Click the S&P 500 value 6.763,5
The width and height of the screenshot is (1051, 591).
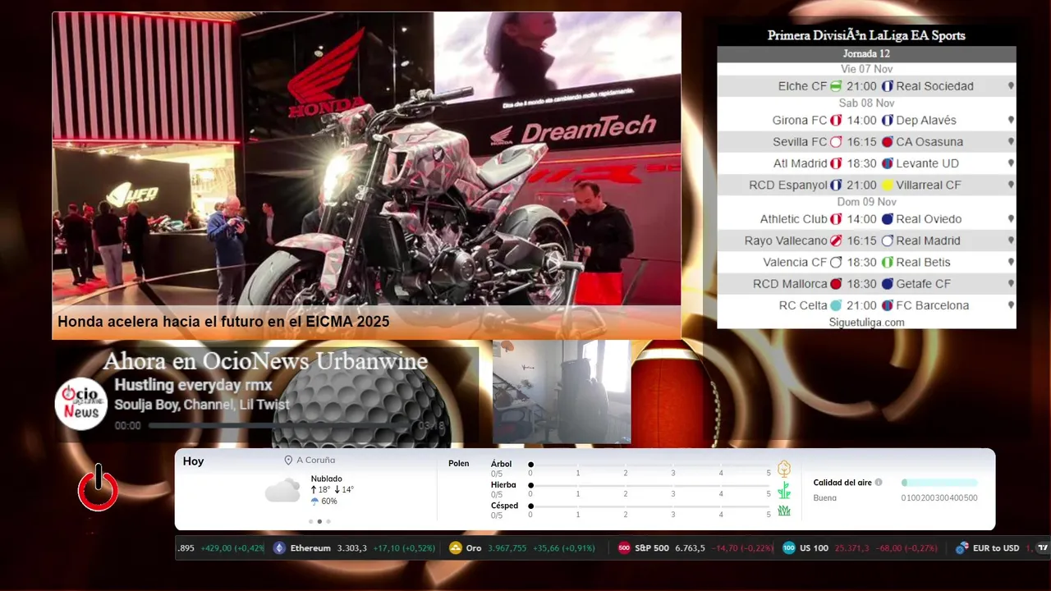click(690, 548)
